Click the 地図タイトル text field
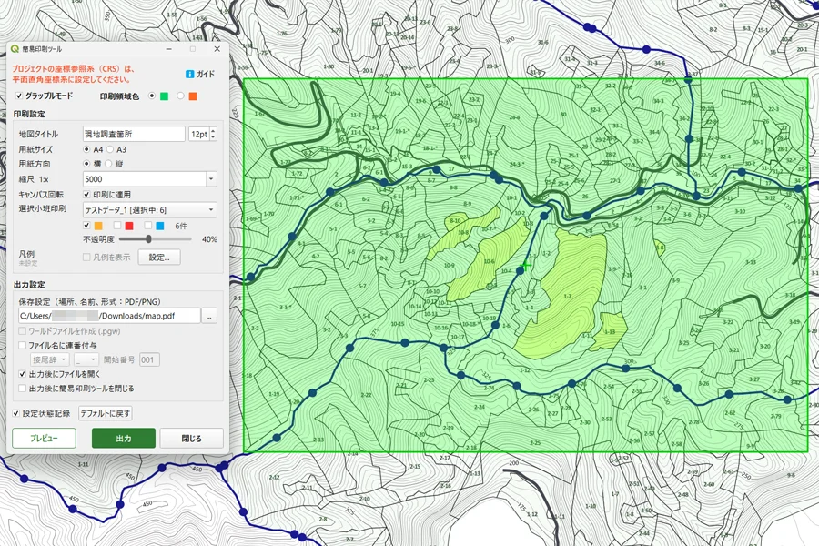 pos(134,134)
